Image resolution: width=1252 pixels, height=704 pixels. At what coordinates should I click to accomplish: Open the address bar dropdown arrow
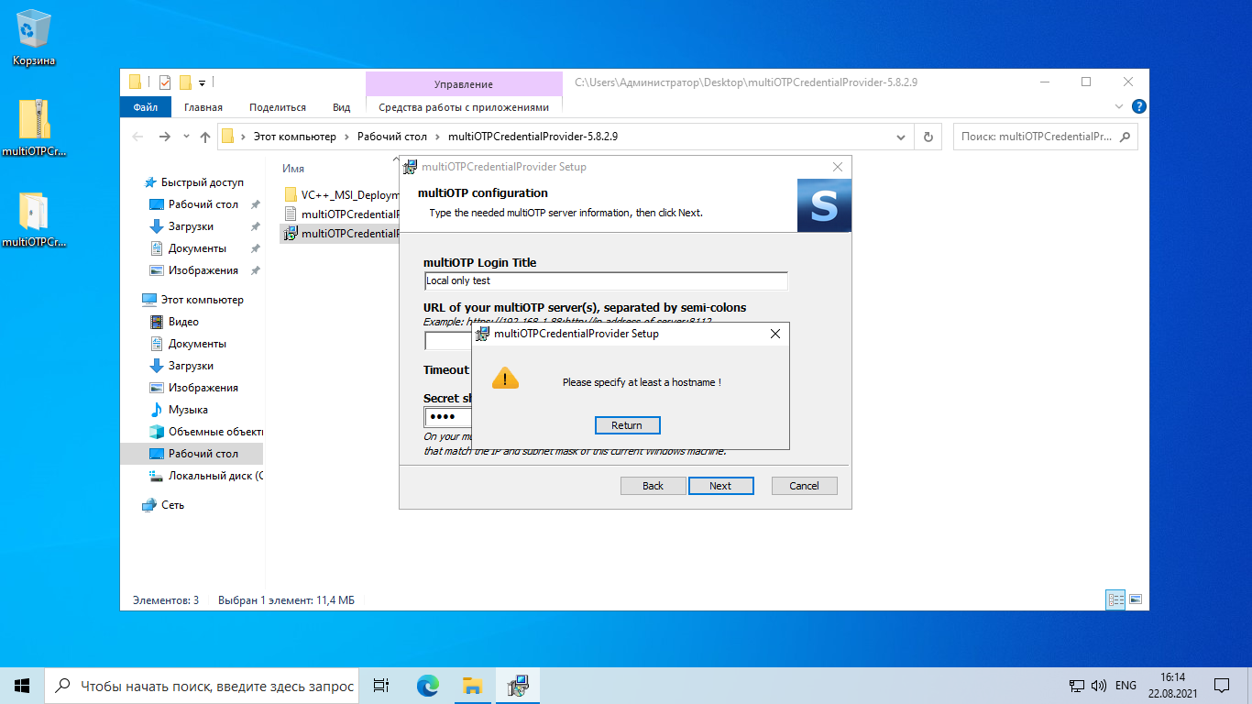900,136
